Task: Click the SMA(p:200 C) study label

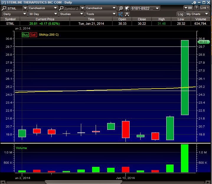Action: point(49,35)
